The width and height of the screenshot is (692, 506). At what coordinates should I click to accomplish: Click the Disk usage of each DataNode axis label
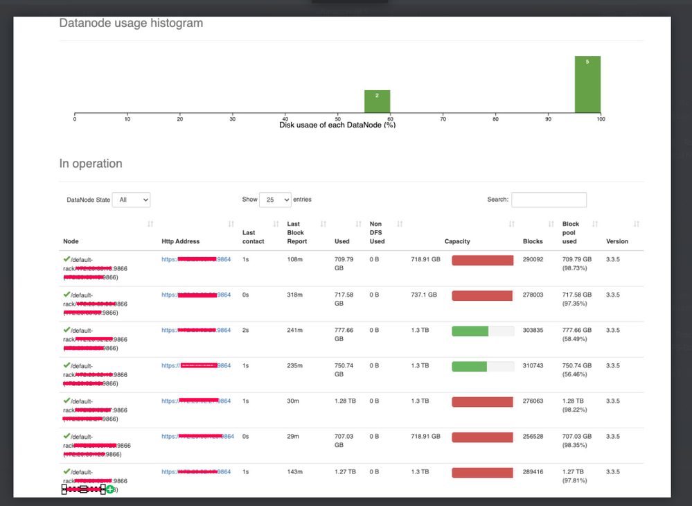click(337, 125)
